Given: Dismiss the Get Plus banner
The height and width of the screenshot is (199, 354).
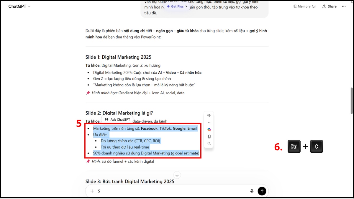Looking at the screenshot, I should coord(186,6).
